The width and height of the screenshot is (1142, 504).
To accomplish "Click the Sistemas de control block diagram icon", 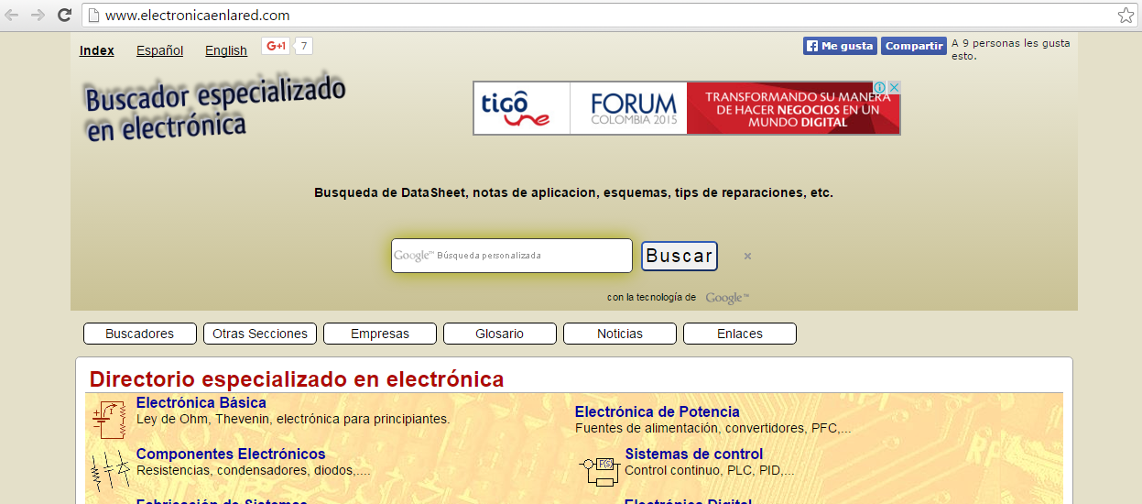I will click(x=600, y=470).
